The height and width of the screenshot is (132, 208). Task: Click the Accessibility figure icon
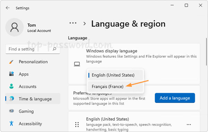coord(11,123)
